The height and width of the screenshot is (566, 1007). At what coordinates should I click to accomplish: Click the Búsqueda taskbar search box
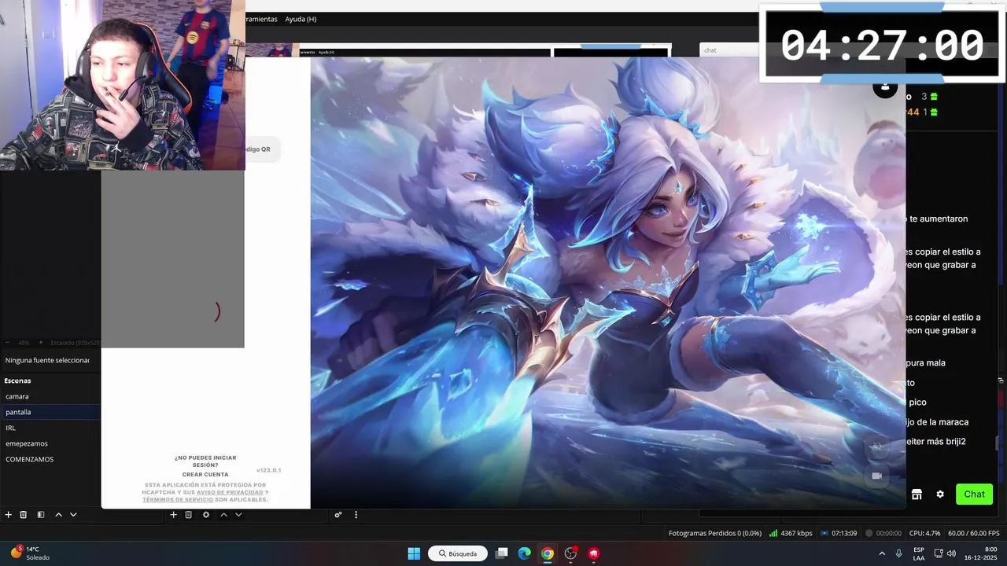coord(458,553)
